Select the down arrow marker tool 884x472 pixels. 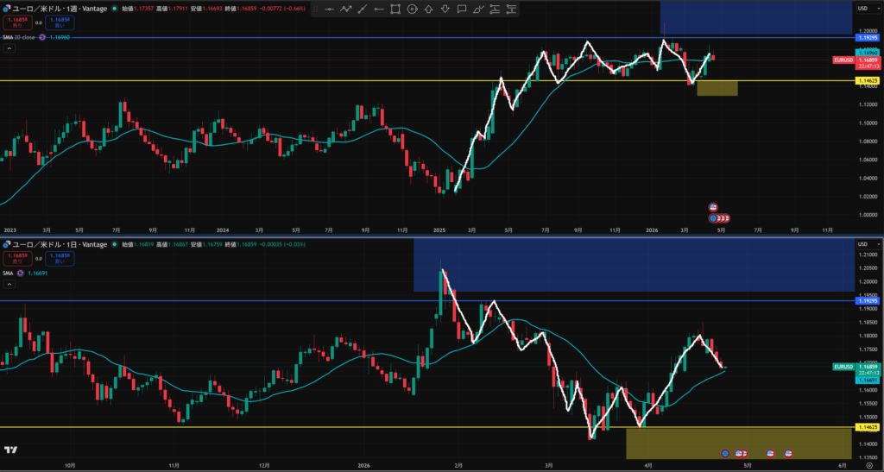pos(445,9)
